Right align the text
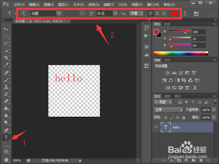Image resolution: width=219 pixels, height=164 pixels. [x=164, y=14]
